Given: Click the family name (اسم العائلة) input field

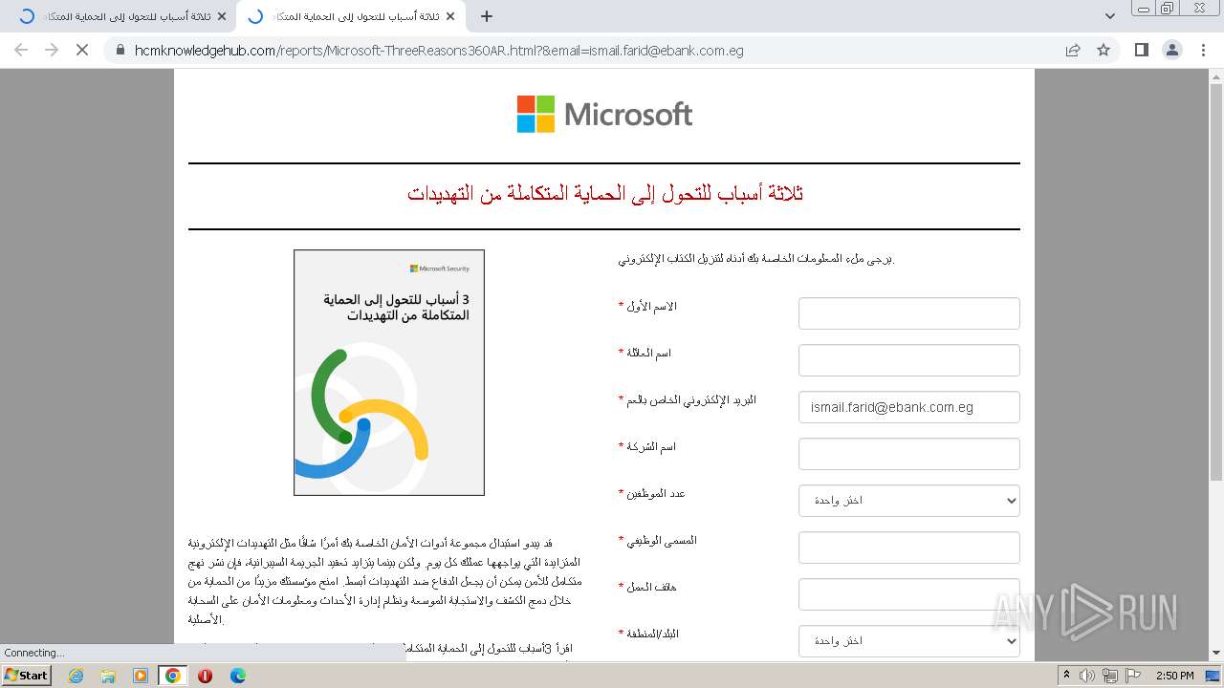Looking at the screenshot, I should pyautogui.click(x=909, y=360).
